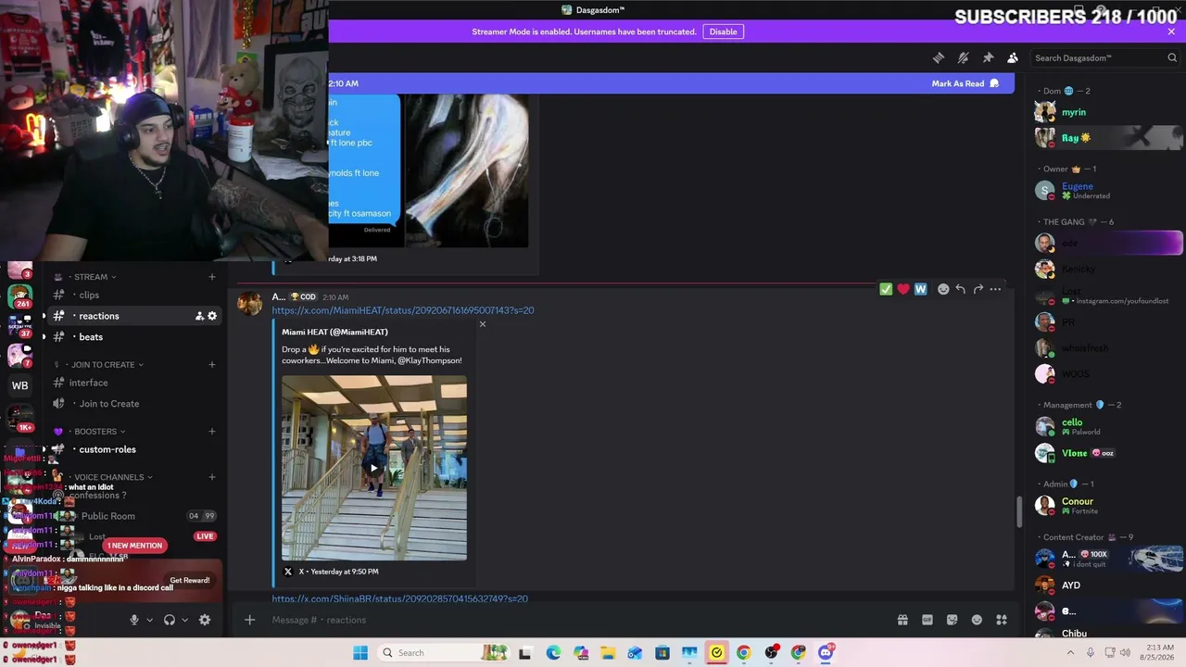
Task: Open Discord user settings gear
Action: (x=205, y=620)
